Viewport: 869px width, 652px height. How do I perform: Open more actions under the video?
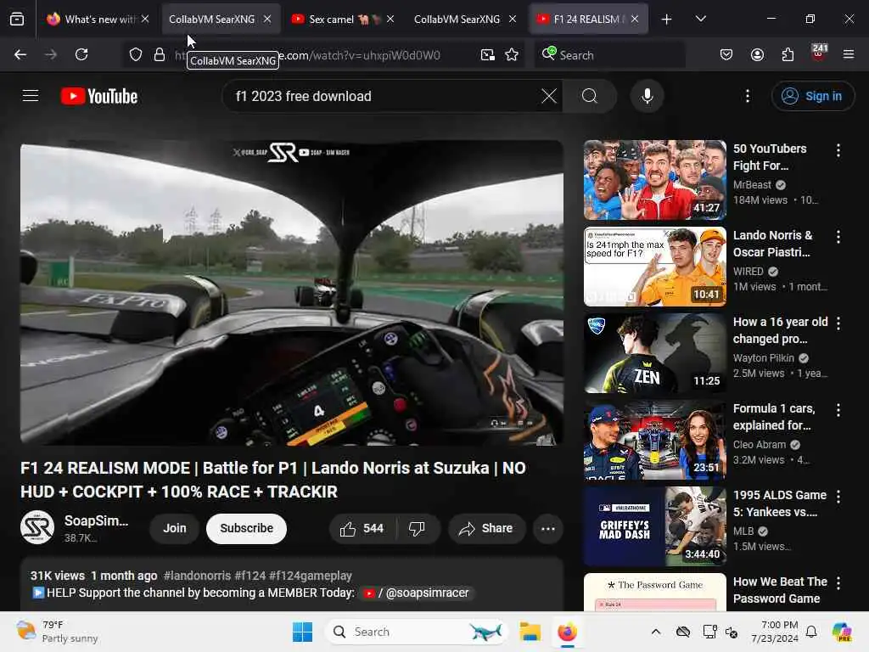tap(548, 528)
